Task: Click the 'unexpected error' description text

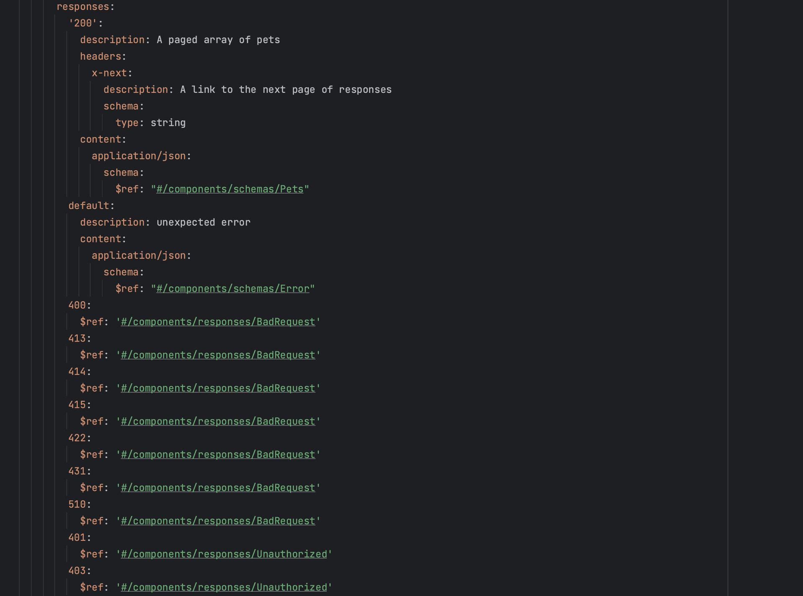Action: (x=203, y=222)
